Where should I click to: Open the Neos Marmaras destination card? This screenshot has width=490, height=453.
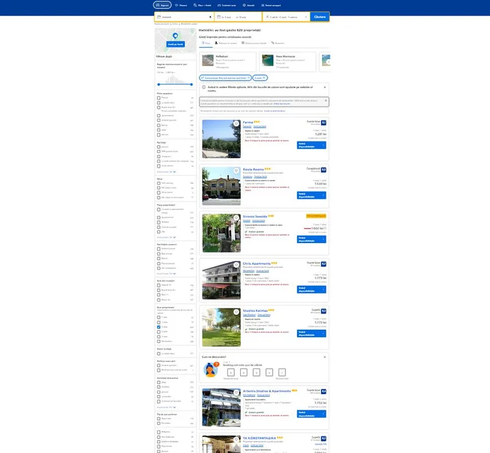pos(287,62)
